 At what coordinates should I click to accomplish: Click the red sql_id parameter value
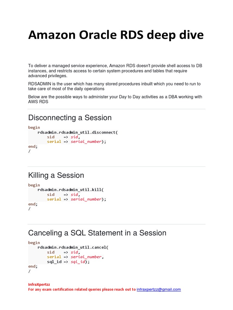[78, 262]
